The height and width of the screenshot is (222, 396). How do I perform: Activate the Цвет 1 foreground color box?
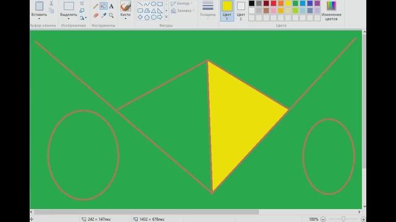click(227, 10)
